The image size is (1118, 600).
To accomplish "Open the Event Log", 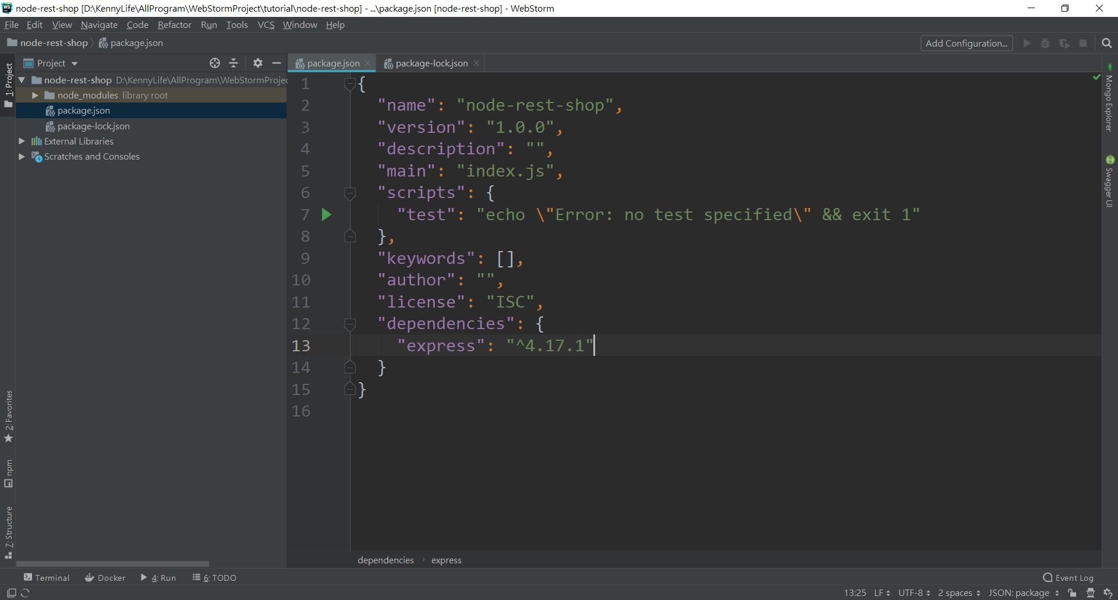I will coord(1069,577).
